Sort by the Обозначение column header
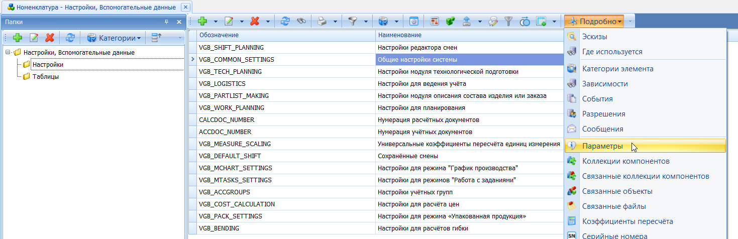 (219, 35)
